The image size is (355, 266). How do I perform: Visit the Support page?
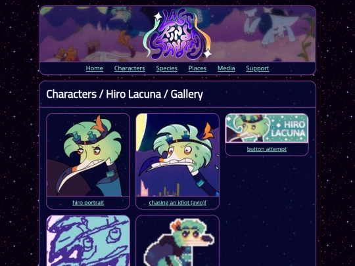pos(258,68)
